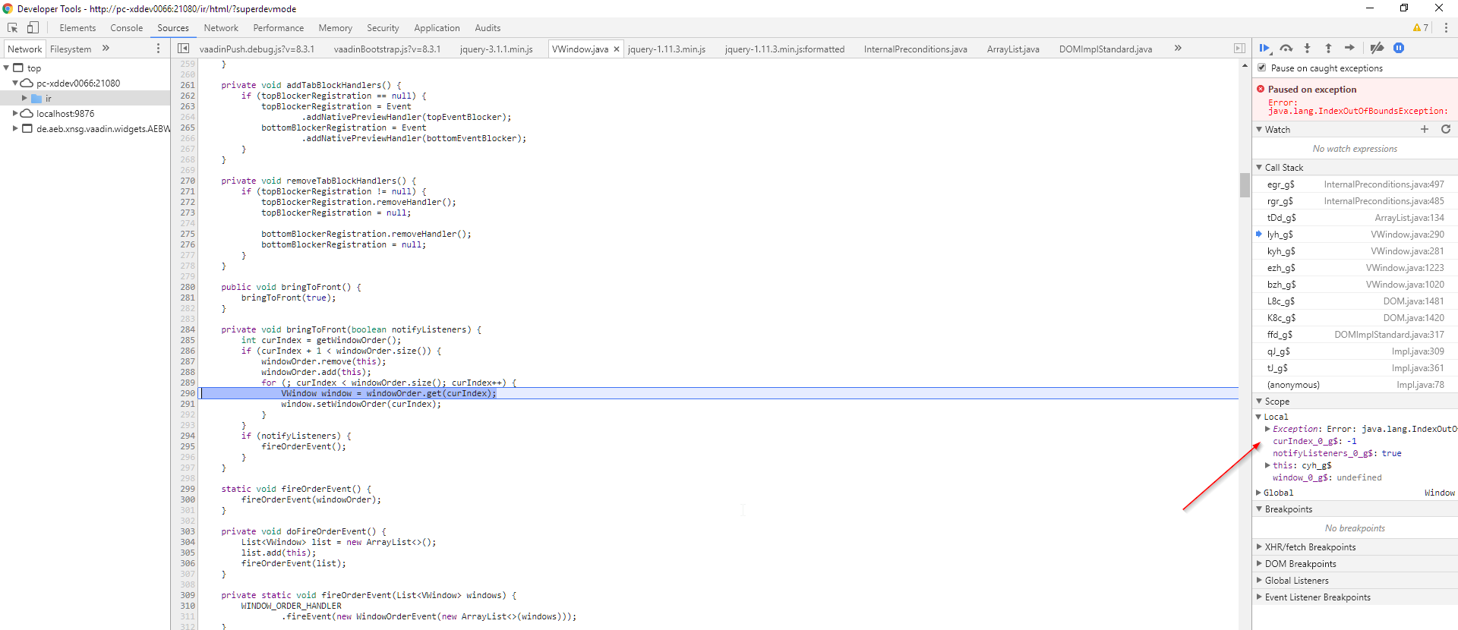The height and width of the screenshot is (630, 1458).
Task: Select call stack frame tDd_g$ ArrayList.java:134
Action: tap(1355, 217)
